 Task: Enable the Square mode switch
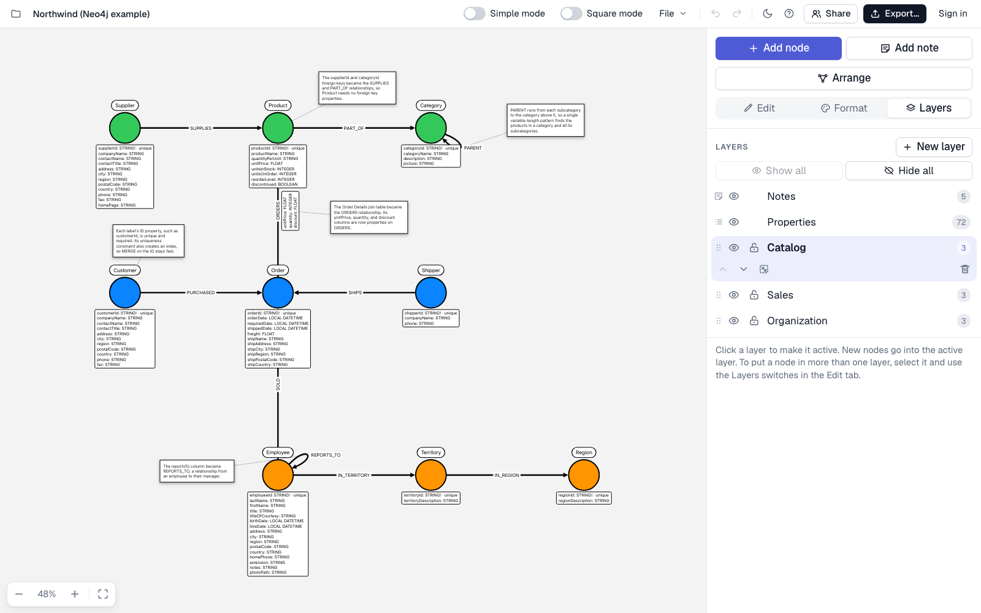click(x=571, y=13)
